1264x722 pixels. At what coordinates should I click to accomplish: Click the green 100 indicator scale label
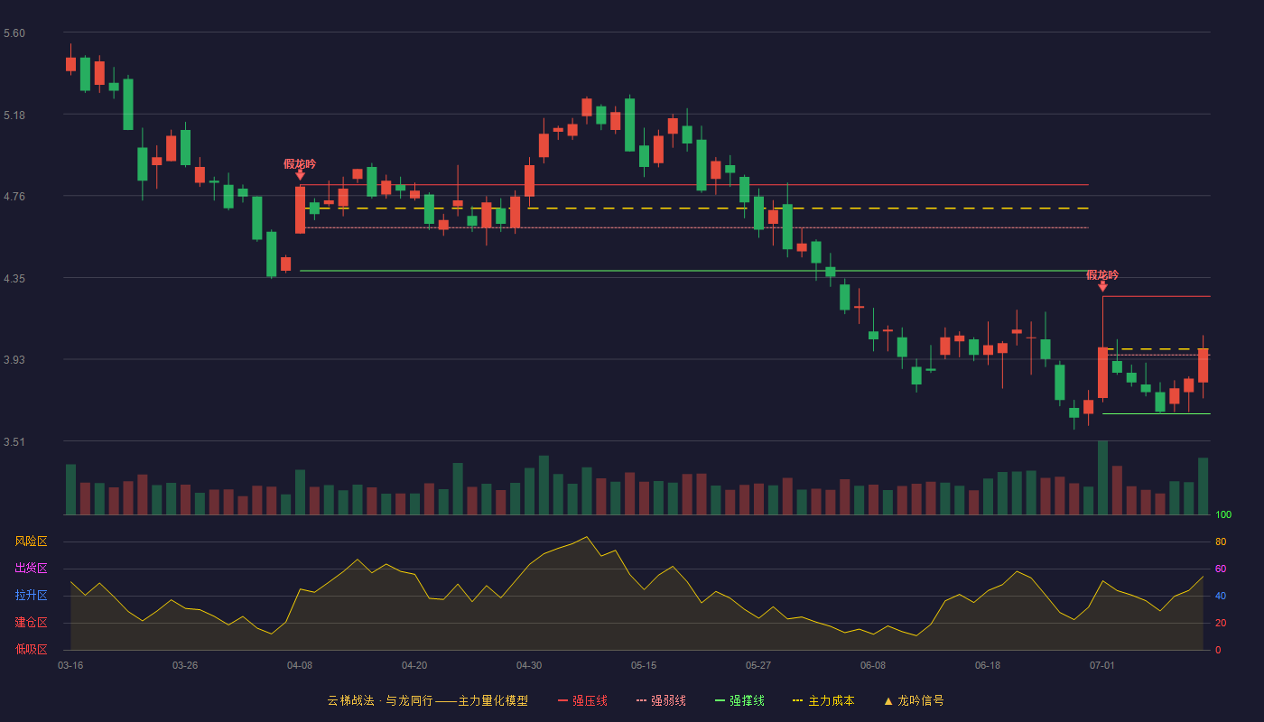[x=1223, y=514]
